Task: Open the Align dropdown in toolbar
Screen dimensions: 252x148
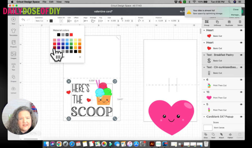Action: pos(85,21)
